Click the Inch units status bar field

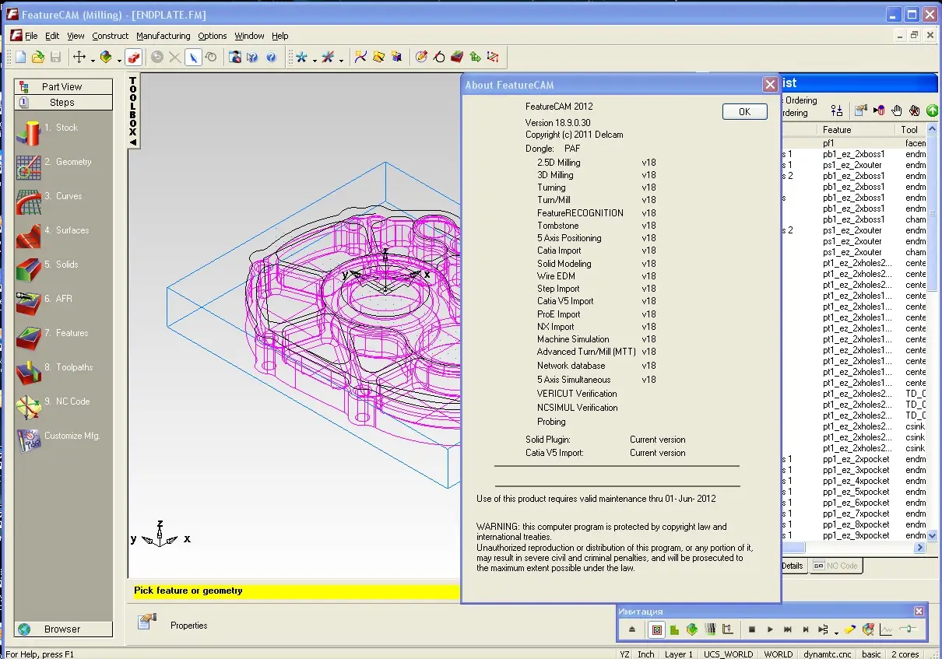tap(646, 654)
